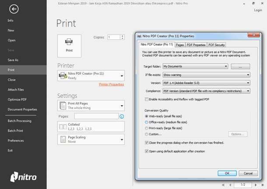Switch to the PDF Security tab
This screenshot has height=189, width=267.
[x=216, y=45]
